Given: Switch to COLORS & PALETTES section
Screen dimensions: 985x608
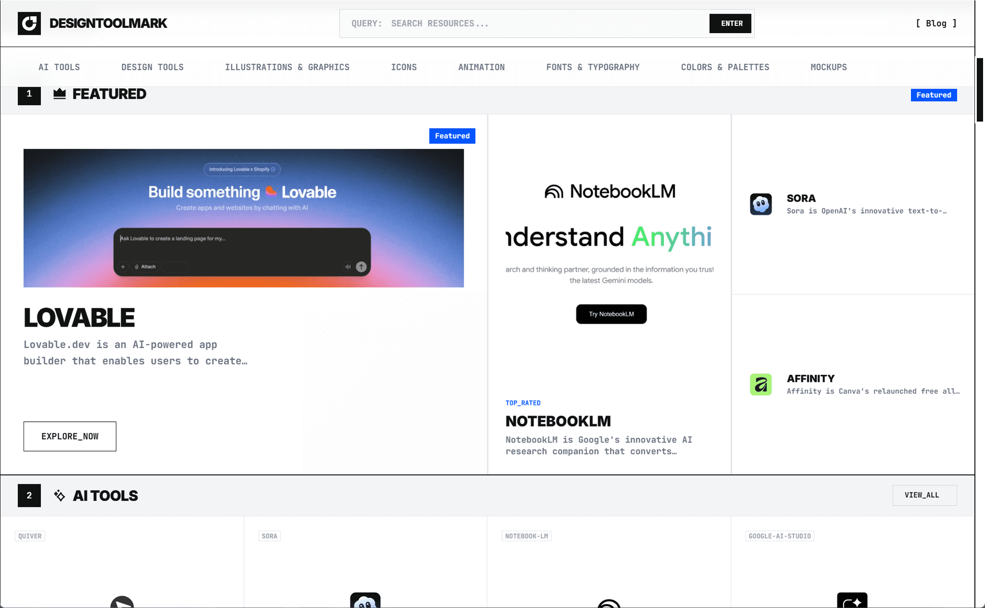Looking at the screenshot, I should click(725, 67).
